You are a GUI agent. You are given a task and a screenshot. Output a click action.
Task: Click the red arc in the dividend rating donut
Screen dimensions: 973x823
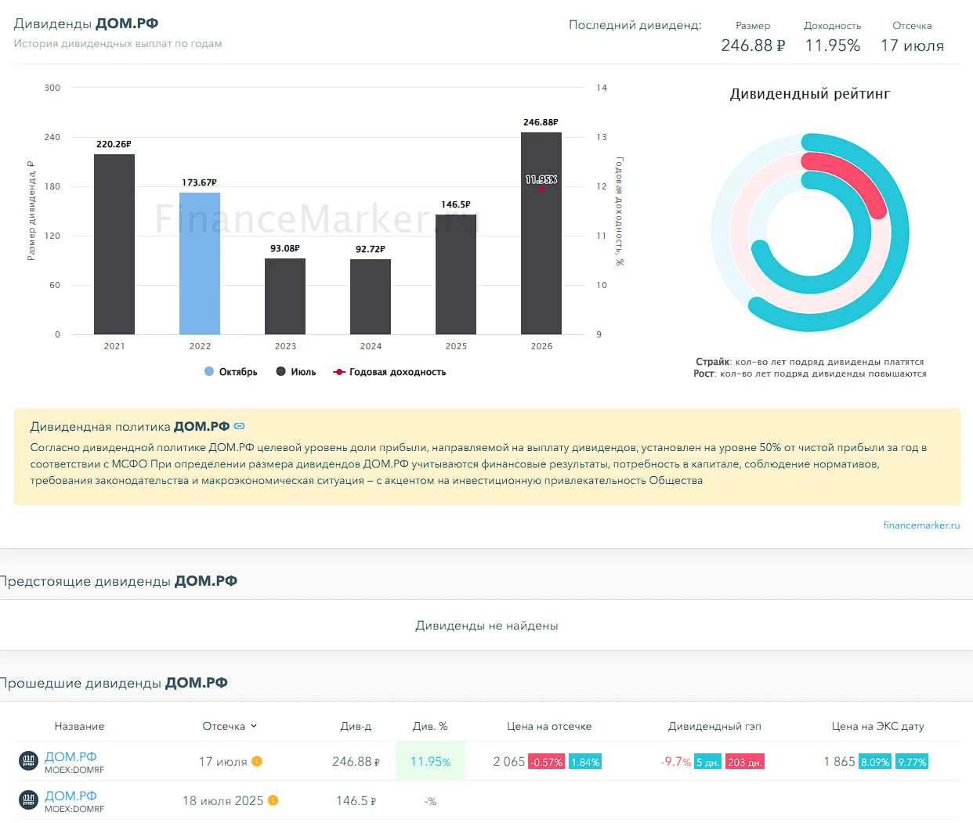852,180
